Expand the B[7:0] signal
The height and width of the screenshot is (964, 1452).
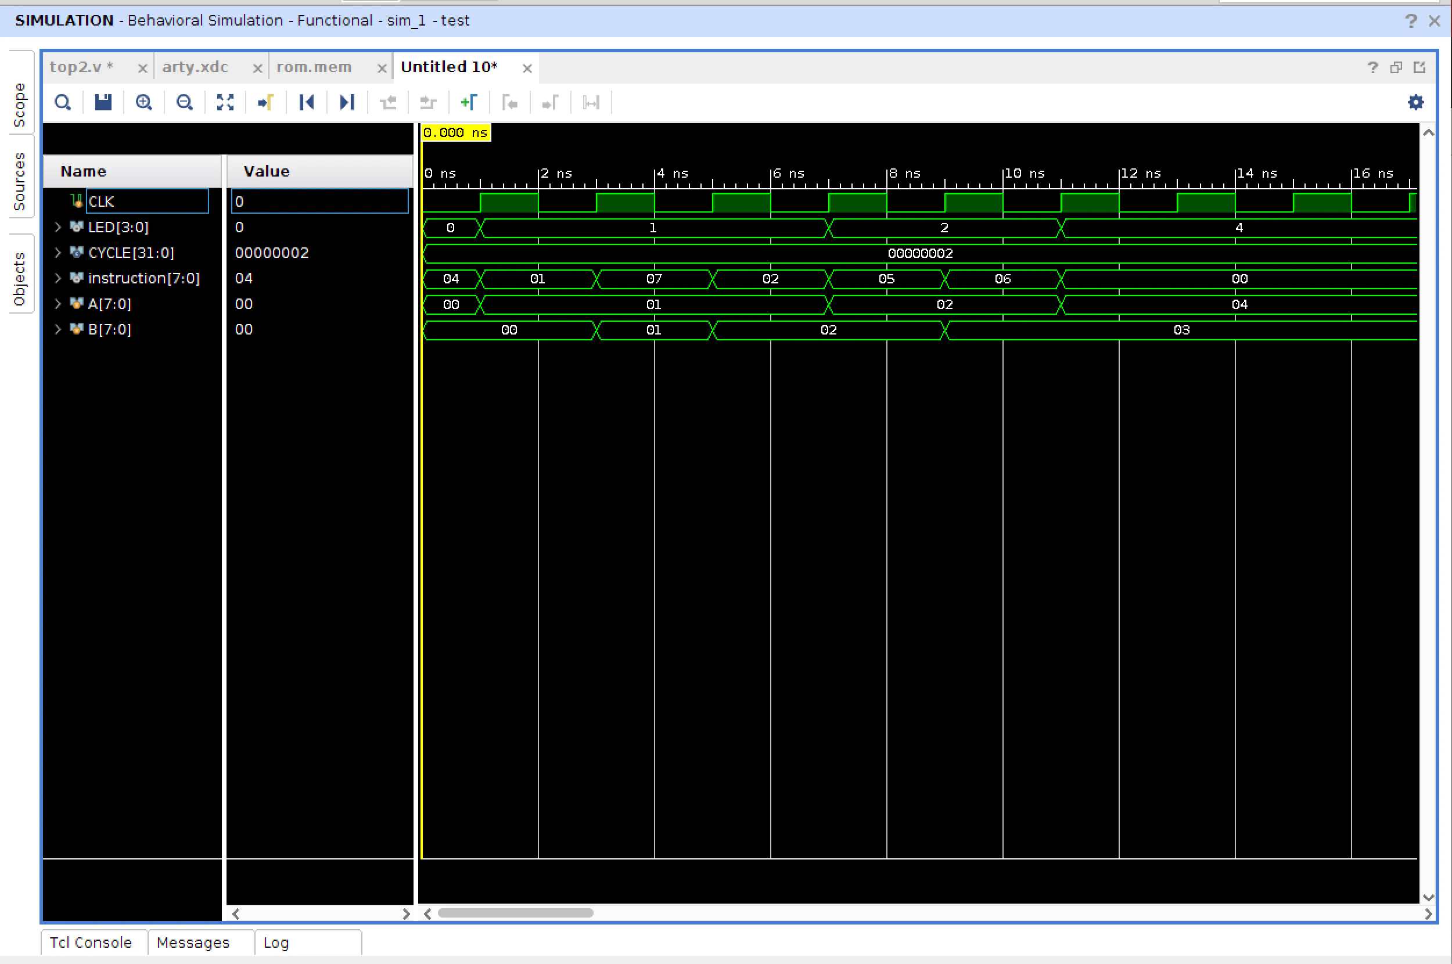point(57,329)
